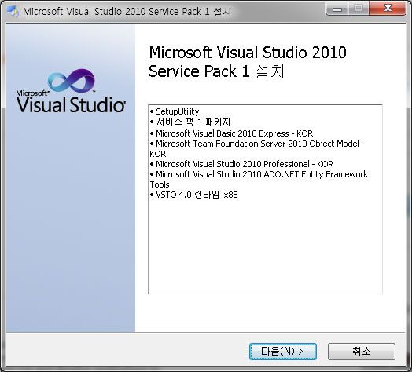Click the installer icon in title bar
The width and height of the screenshot is (412, 372).
(13, 12)
